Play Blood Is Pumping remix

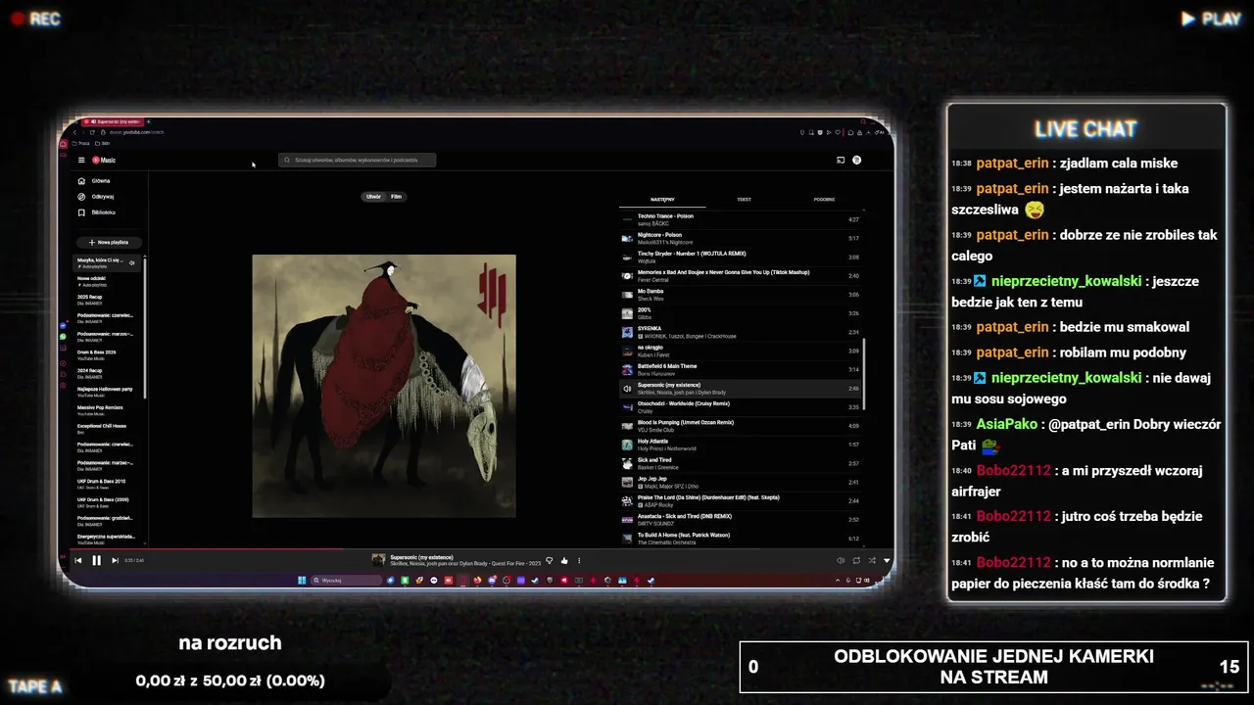pos(743,426)
